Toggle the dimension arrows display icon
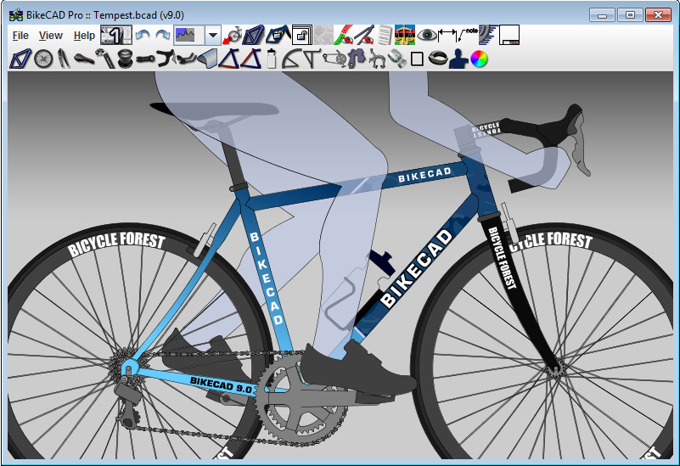Image resolution: width=680 pixels, height=466 pixels. coord(447,35)
